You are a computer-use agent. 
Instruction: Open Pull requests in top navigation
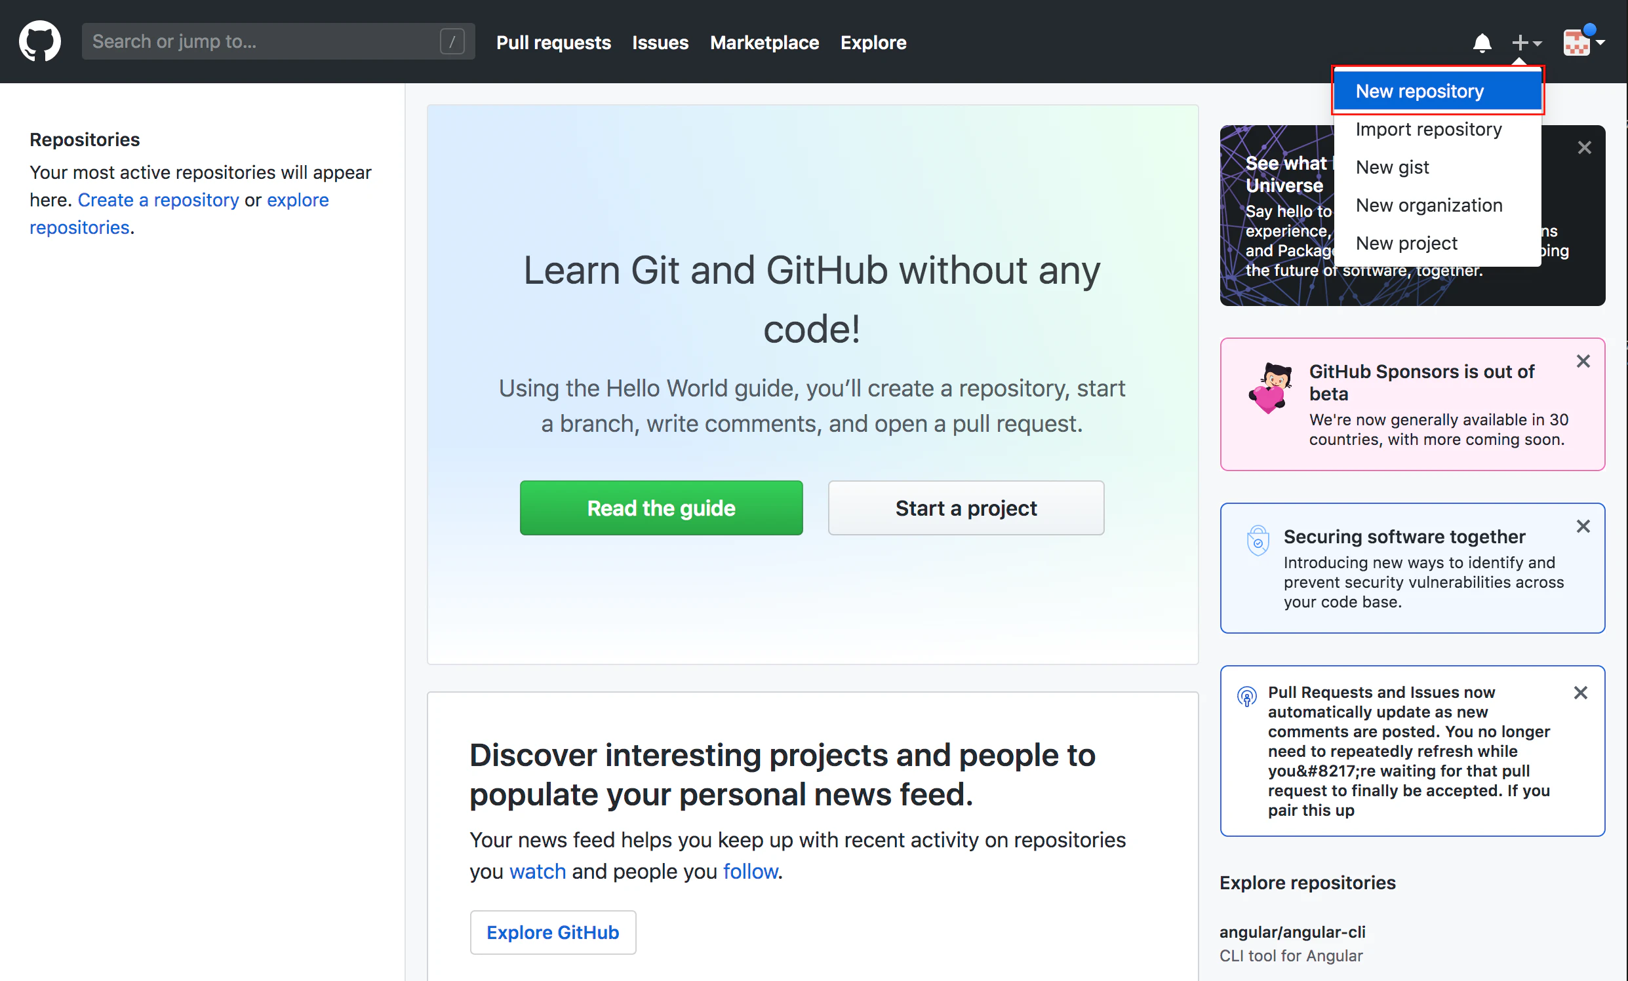[x=553, y=43]
